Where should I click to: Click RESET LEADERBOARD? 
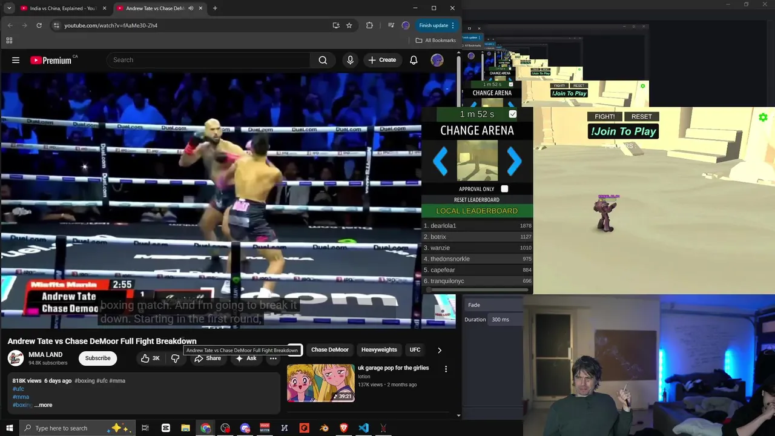point(477,200)
